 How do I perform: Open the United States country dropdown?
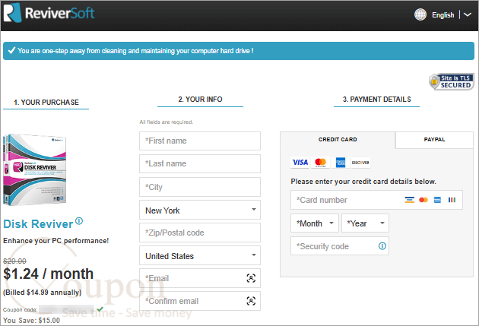click(x=200, y=255)
